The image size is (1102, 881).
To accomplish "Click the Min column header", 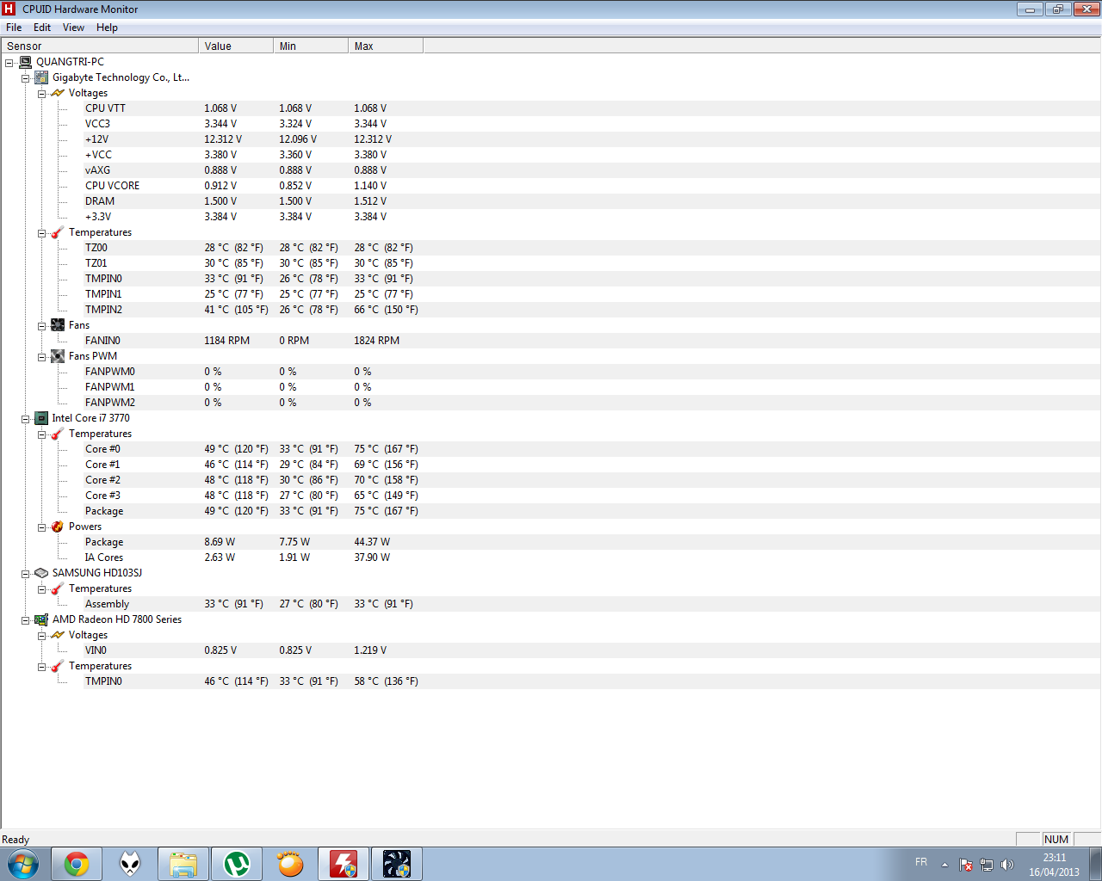I will pyautogui.click(x=311, y=46).
